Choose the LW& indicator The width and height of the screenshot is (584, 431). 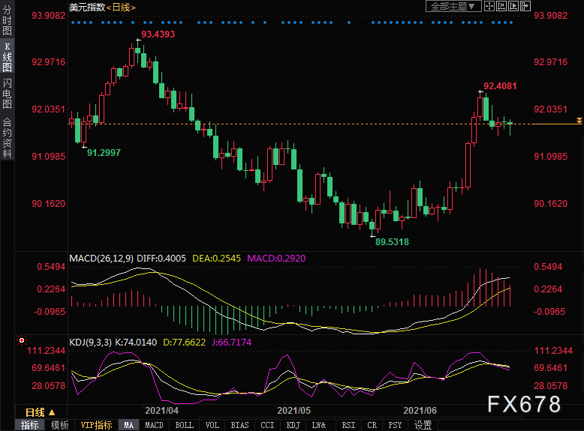point(319,425)
